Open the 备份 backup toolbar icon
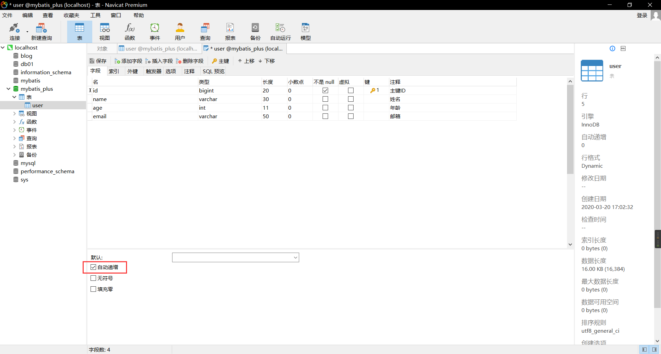The height and width of the screenshot is (354, 661). click(255, 32)
